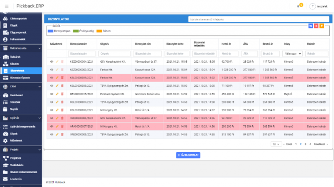Screen dimensions: 334x187
Task: View document VRE00000005/2021 via the eye icon
Action: [52, 135]
